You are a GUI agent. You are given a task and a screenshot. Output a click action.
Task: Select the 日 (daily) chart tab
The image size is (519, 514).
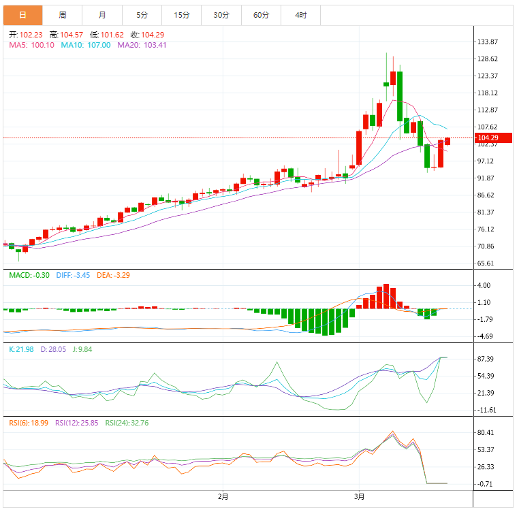(x=22, y=15)
